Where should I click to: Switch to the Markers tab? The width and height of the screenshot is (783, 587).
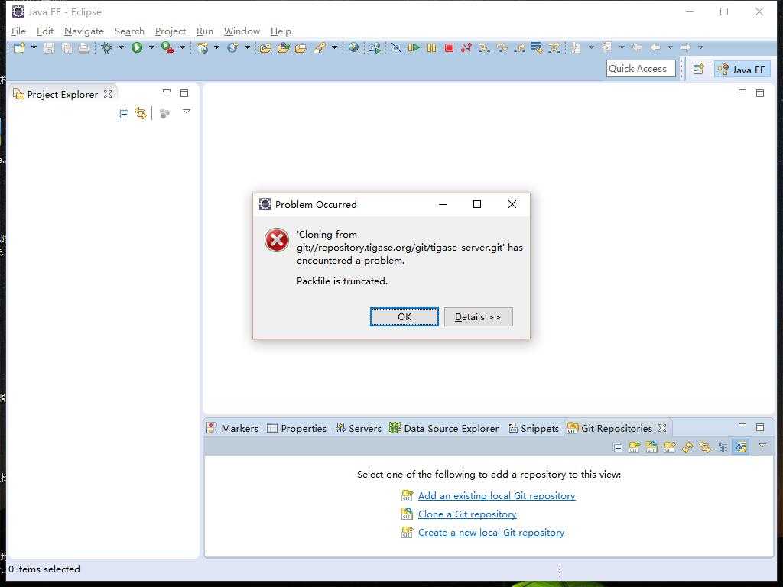[232, 428]
